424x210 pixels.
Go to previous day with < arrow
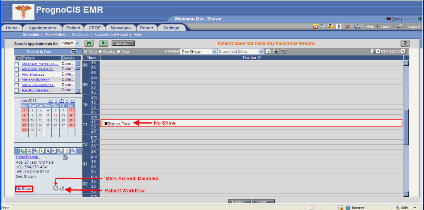click(x=378, y=51)
